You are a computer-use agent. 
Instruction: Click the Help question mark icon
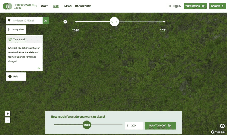coord(10,77)
